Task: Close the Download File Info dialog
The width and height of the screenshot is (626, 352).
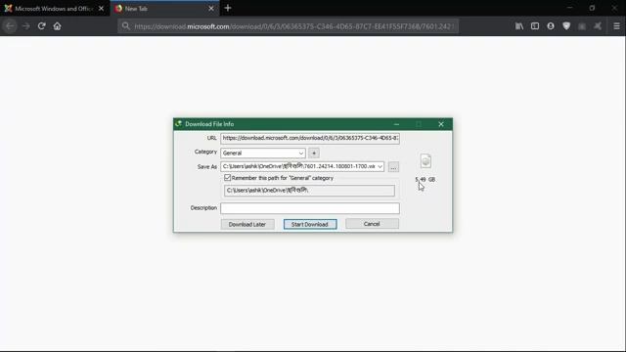Action: pos(441,124)
